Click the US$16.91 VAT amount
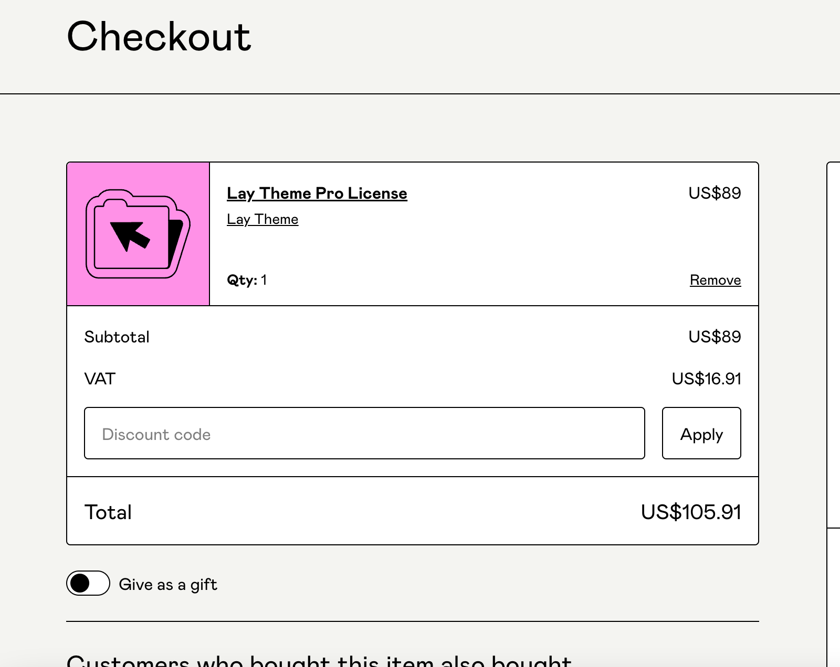The image size is (840, 667). (706, 379)
